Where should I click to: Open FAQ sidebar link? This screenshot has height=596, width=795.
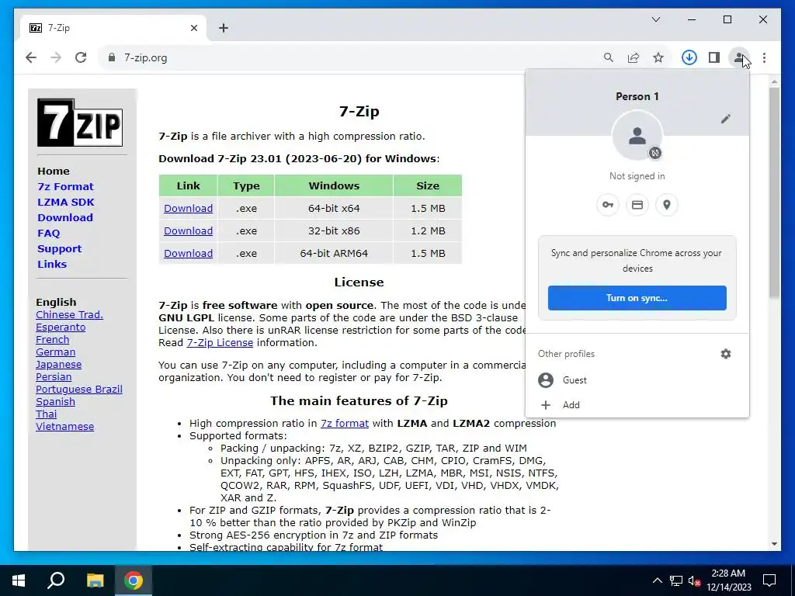[49, 233]
